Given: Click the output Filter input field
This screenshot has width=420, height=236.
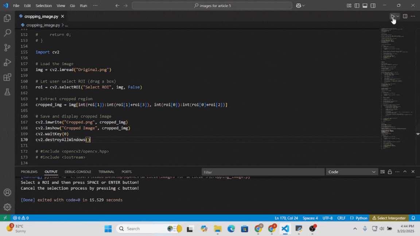Looking at the screenshot, I should click(262, 172).
